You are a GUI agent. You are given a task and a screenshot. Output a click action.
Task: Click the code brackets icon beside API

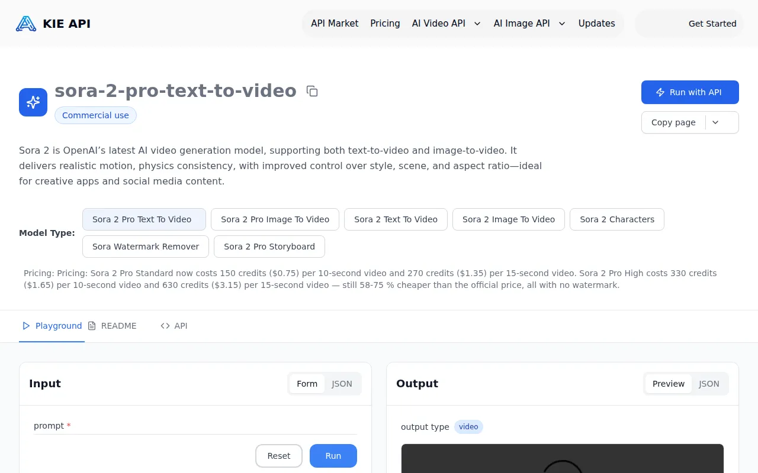pos(165,326)
